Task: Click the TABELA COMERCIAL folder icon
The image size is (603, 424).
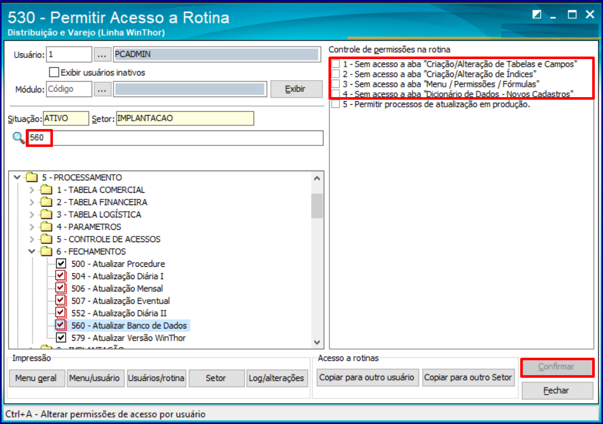Action: 46,190
